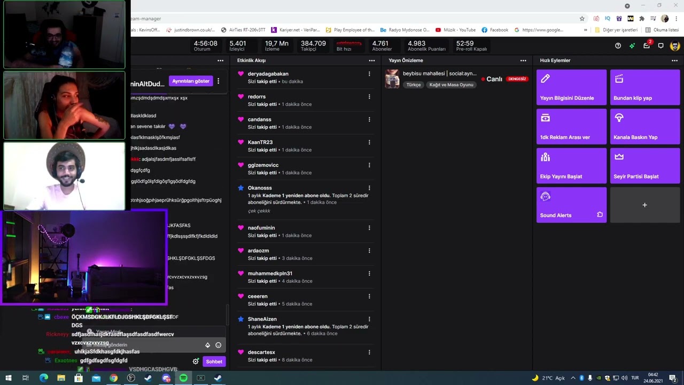Open the options menu for redorrs follow
The height and width of the screenshot is (385, 684).
click(x=369, y=97)
